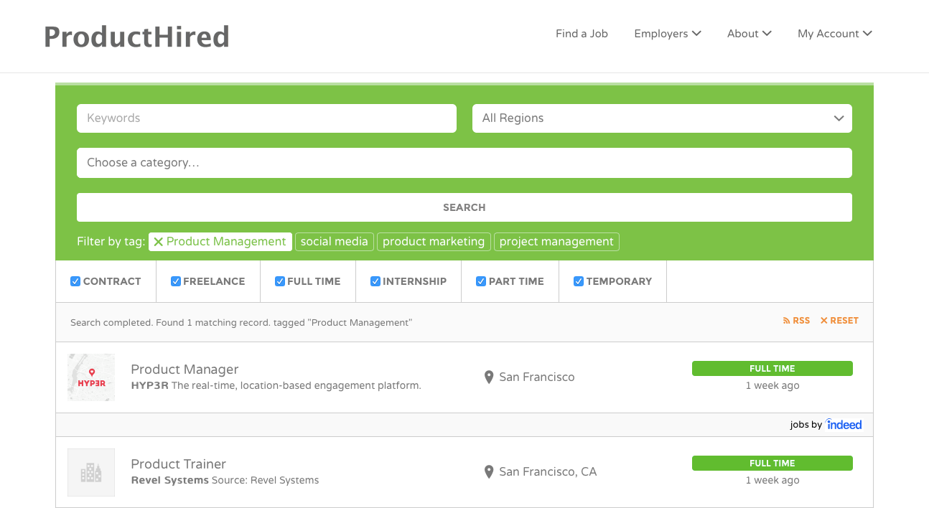The width and height of the screenshot is (929, 508).
Task: Open the All Regions dropdown
Action: [662, 118]
